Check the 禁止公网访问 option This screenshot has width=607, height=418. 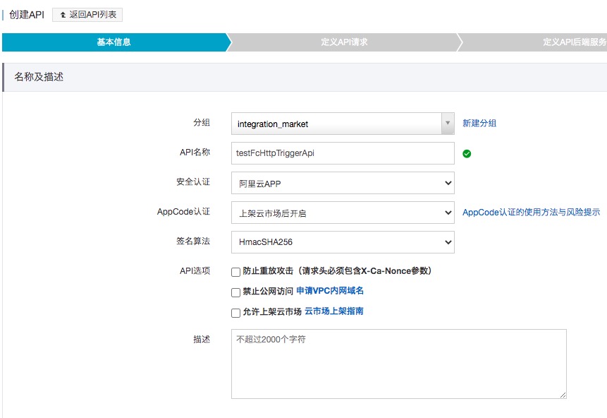coord(235,292)
